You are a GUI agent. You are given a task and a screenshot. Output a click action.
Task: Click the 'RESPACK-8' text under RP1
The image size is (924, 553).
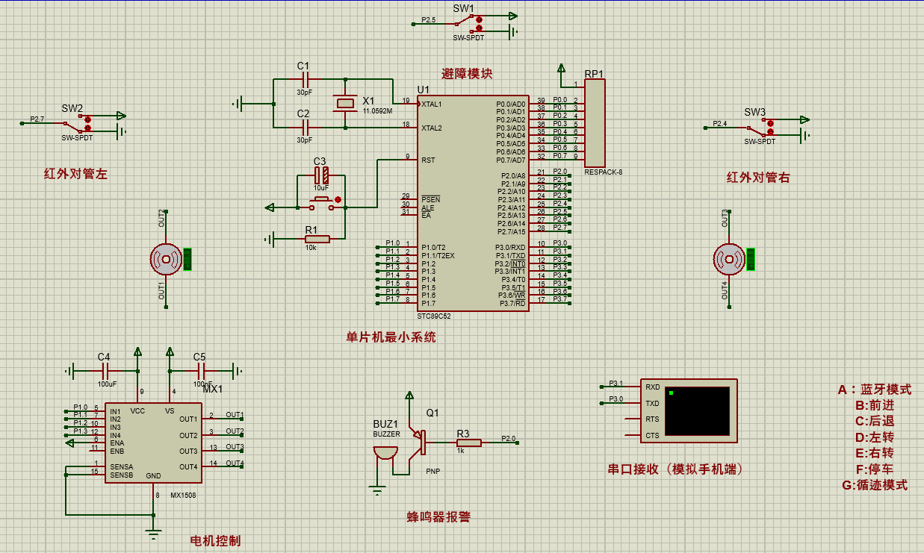(x=604, y=172)
